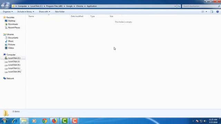
Task: Open Pictures library
Action: tap(11, 44)
